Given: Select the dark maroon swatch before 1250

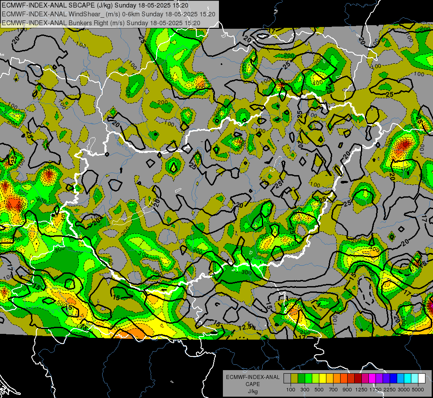Looking at the screenshot, I should [x=358, y=379].
